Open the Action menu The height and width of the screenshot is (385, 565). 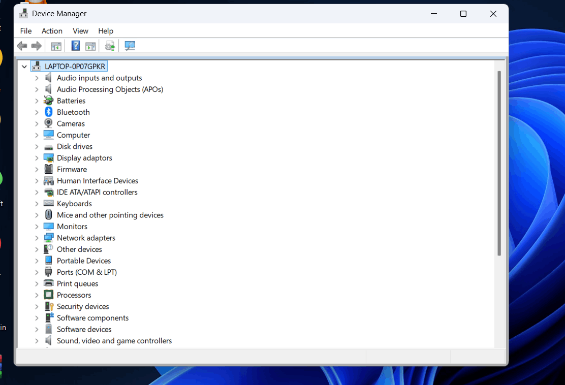click(52, 31)
